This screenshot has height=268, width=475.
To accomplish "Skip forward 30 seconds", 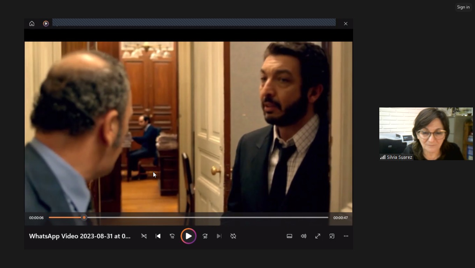I will tap(205, 236).
